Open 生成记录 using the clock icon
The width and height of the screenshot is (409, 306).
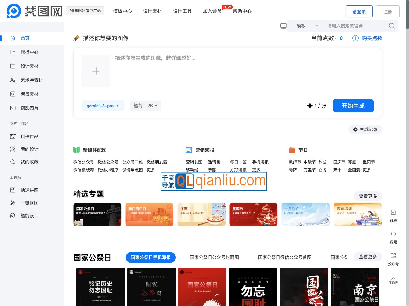pos(365,129)
